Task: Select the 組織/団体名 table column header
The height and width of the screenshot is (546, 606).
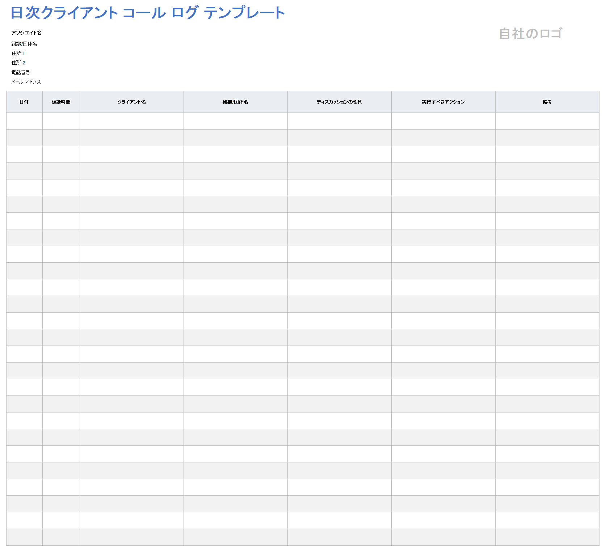Action: tap(236, 102)
